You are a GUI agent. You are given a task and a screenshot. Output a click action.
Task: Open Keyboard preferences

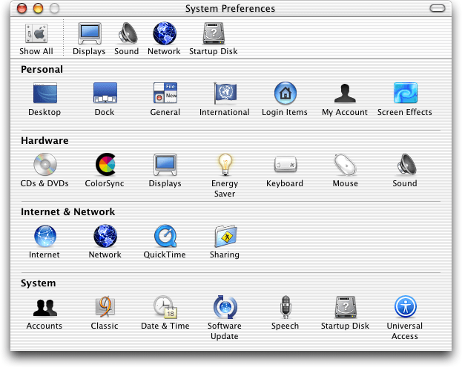pos(285,165)
